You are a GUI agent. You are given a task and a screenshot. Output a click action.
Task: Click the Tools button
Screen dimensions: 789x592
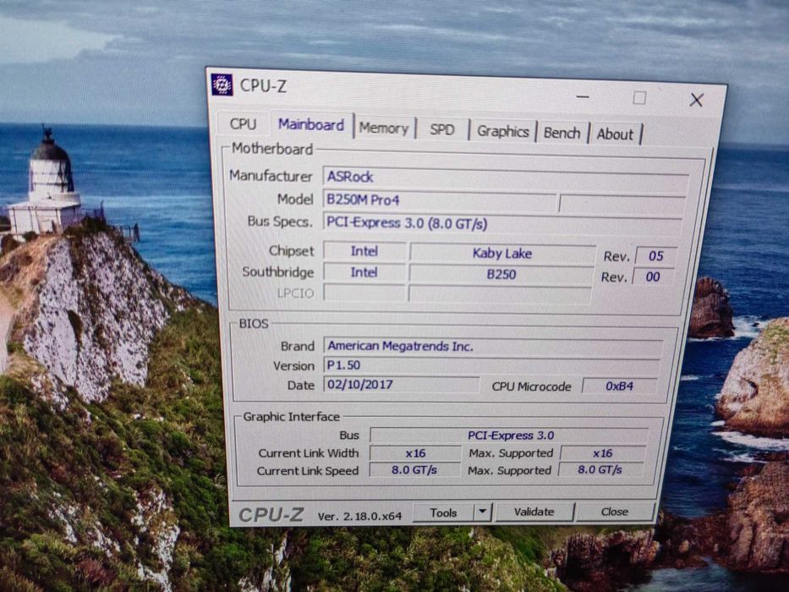443,513
